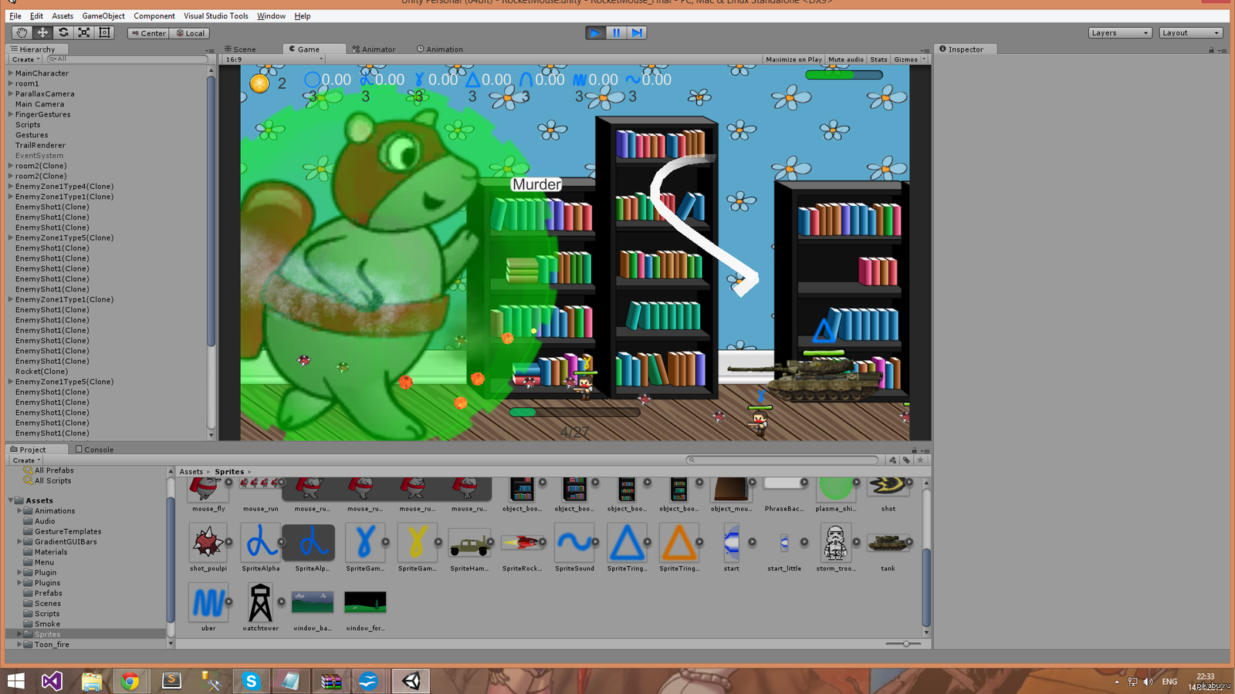Image resolution: width=1235 pixels, height=694 pixels.
Task: Toggle Local handle rotation button
Action: pyautogui.click(x=189, y=33)
